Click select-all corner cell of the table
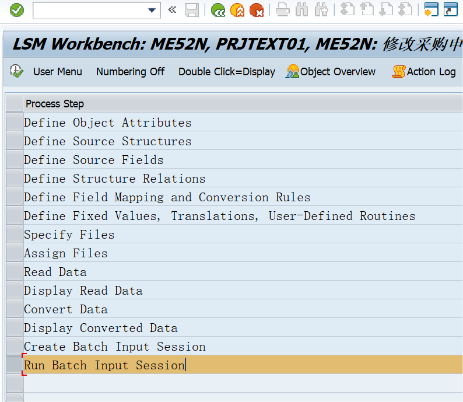This screenshot has width=463, height=402. click(x=15, y=104)
